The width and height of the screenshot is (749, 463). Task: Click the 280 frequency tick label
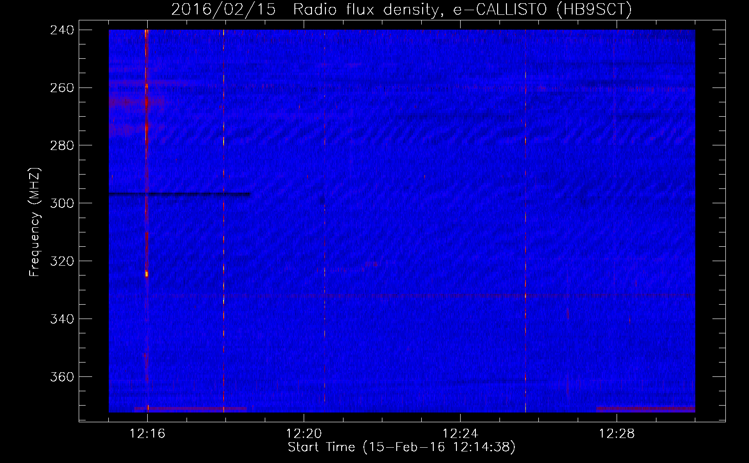62,145
